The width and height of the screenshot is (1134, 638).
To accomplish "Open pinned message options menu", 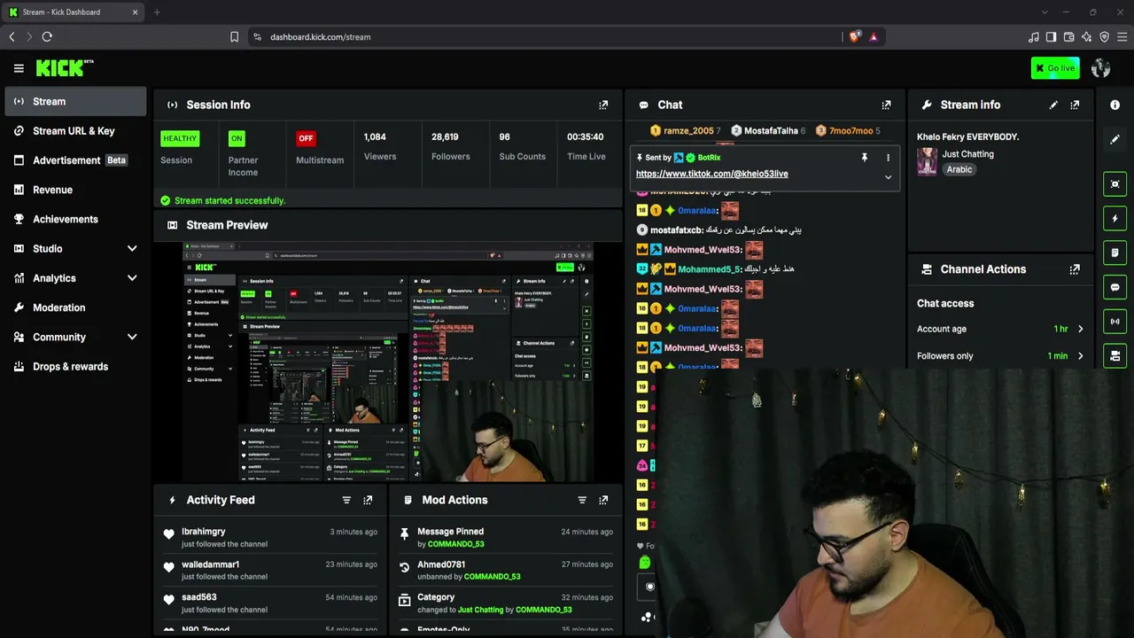I will click(x=888, y=158).
